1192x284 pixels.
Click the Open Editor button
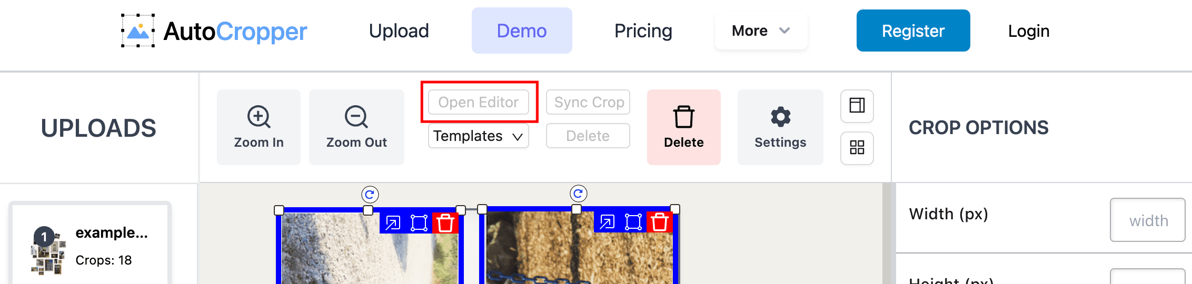(478, 102)
